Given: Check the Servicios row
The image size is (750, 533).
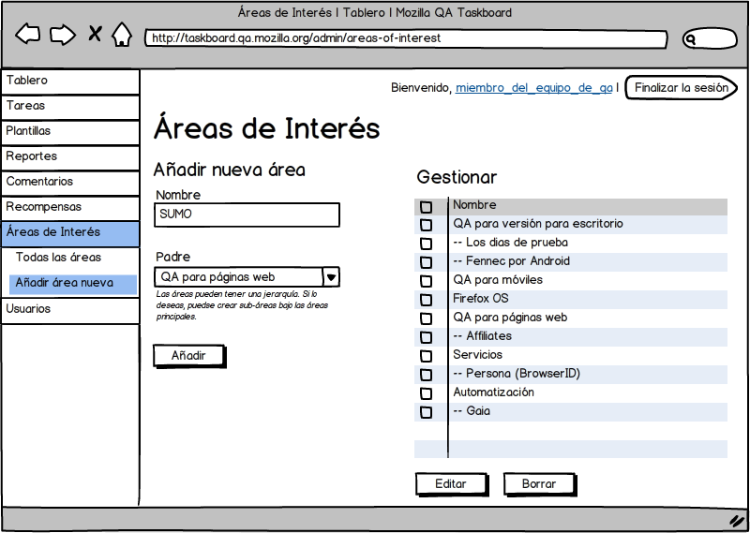Looking at the screenshot, I should coord(426,356).
